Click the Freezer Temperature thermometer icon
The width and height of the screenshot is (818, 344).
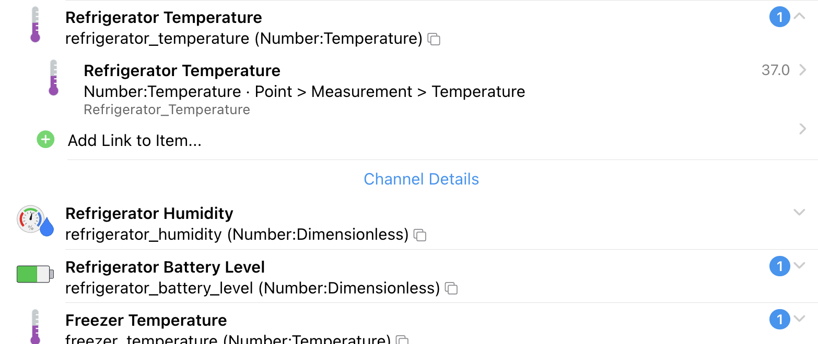tap(35, 327)
